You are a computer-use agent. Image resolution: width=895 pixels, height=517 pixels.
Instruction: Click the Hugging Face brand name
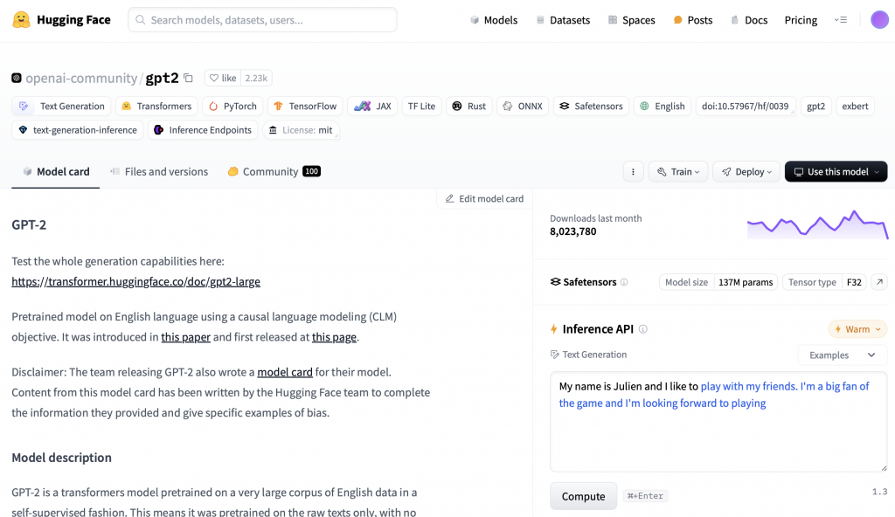click(73, 20)
